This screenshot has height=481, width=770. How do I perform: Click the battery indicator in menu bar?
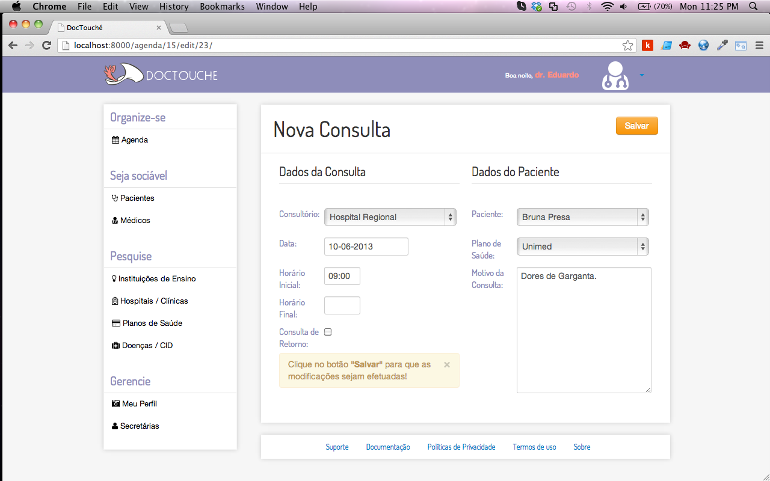[x=655, y=7]
